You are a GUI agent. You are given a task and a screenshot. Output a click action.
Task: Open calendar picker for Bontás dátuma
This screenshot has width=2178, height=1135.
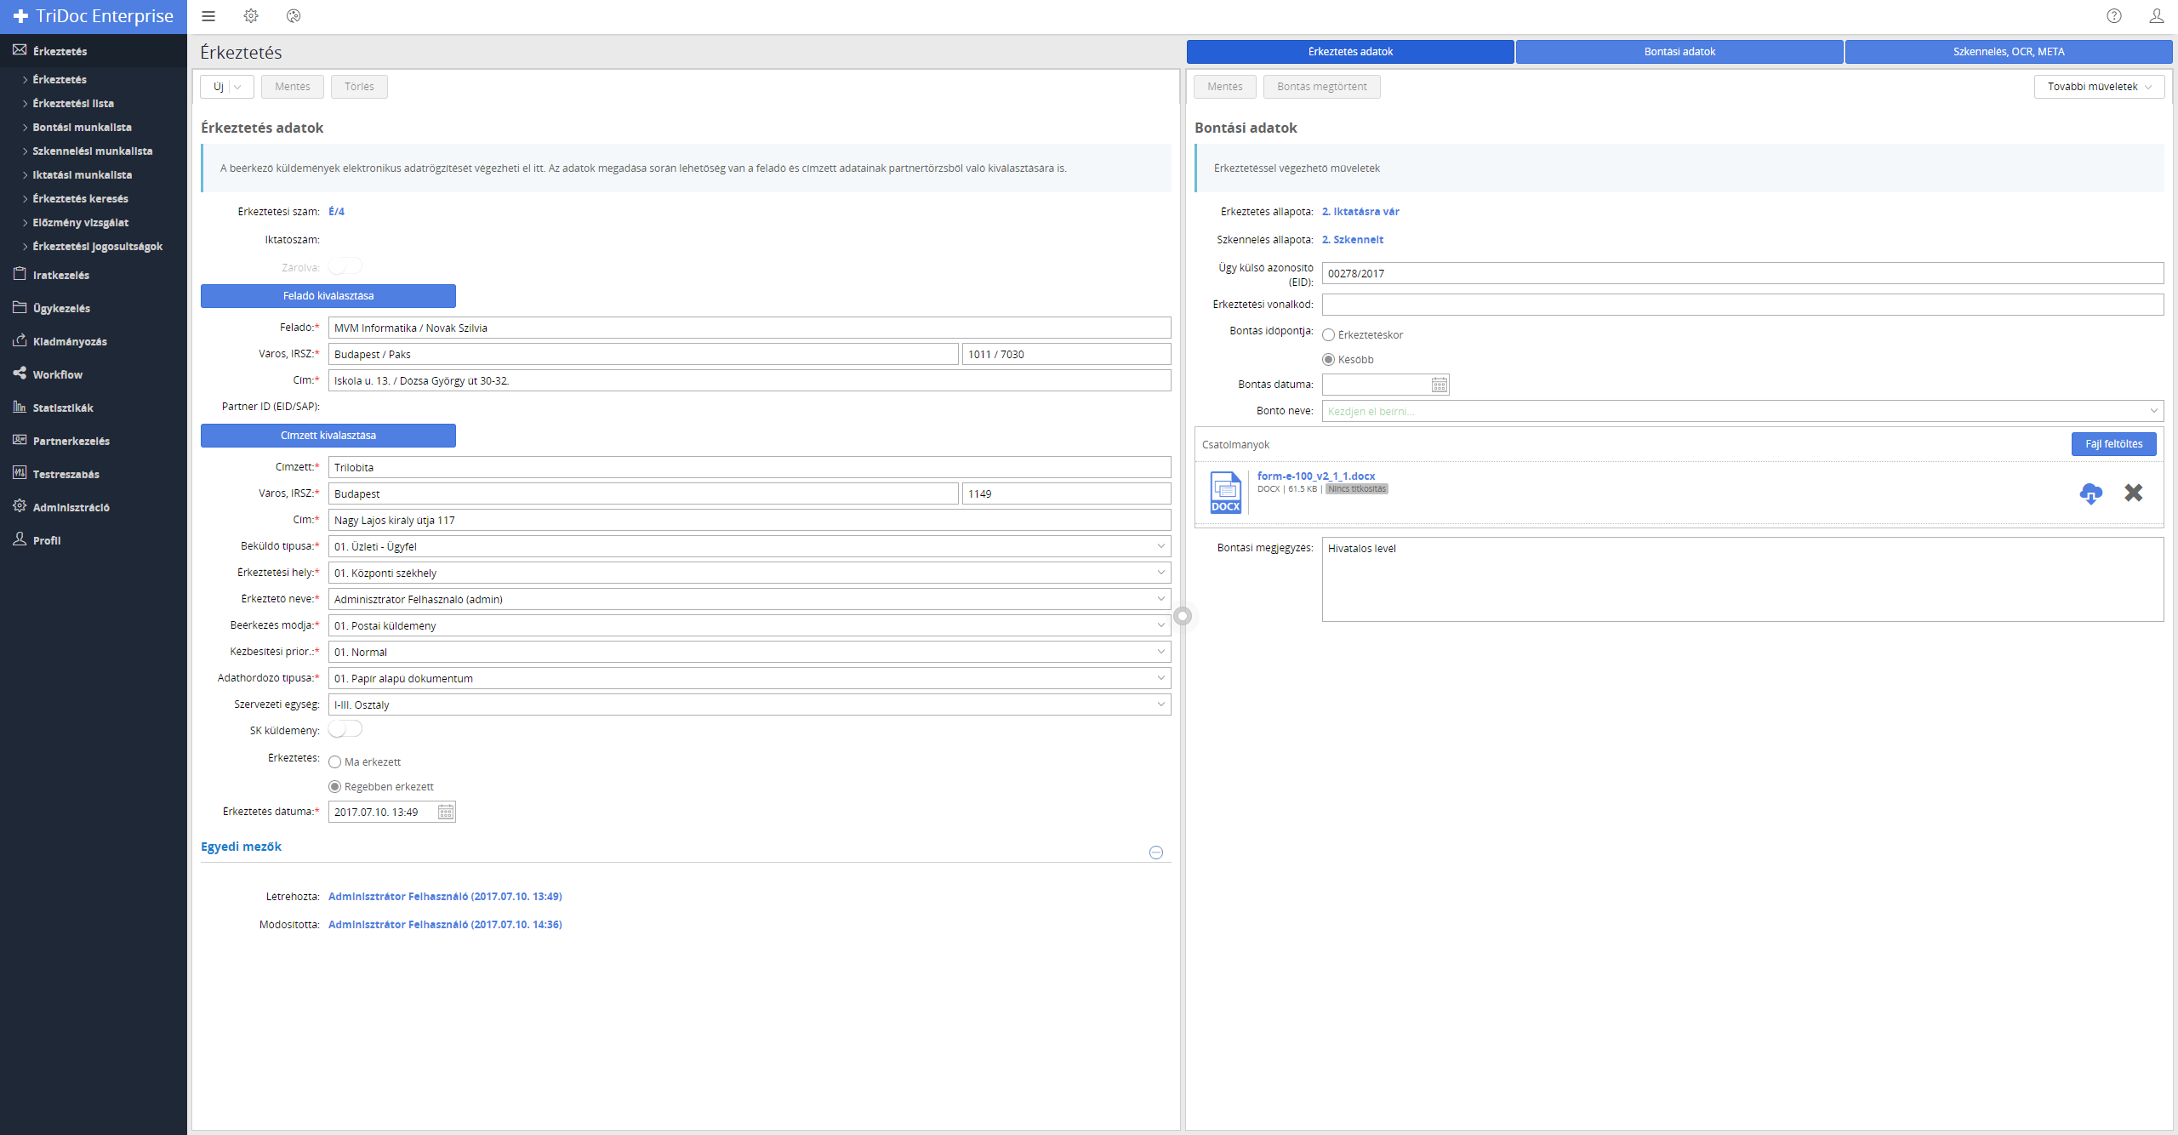tap(1439, 385)
